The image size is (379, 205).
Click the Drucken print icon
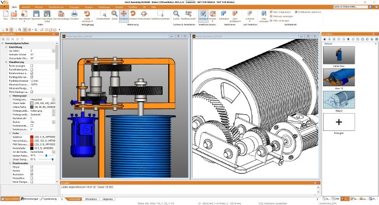75,14
